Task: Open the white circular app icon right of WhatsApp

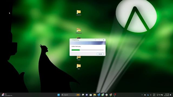Action: click(x=107, y=95)
